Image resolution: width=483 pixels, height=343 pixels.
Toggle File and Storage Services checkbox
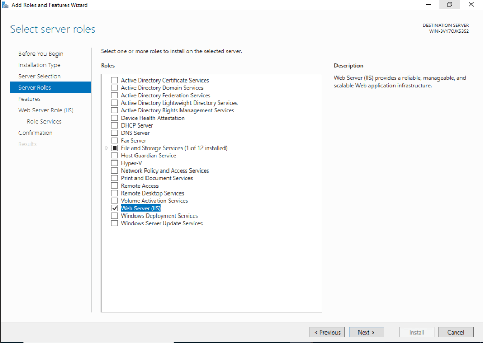[114, 148]
